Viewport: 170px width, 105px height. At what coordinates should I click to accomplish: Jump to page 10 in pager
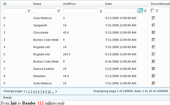[49, 92]
